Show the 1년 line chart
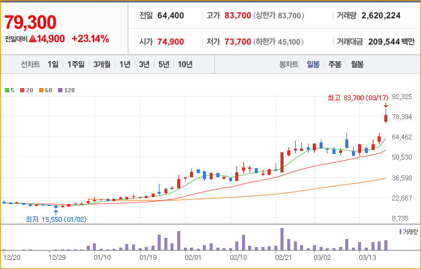The width and height of the screenshot is (421, 269). coord(125,64)
